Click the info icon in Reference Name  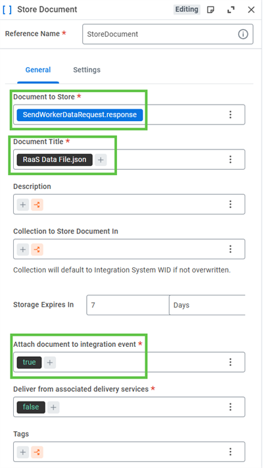243,34
